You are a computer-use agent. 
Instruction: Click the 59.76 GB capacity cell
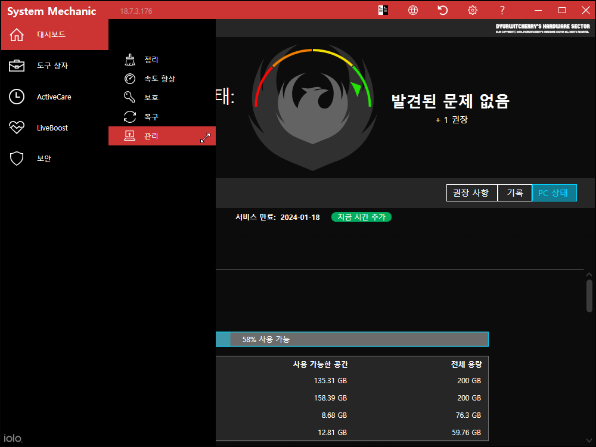[467, 433]
